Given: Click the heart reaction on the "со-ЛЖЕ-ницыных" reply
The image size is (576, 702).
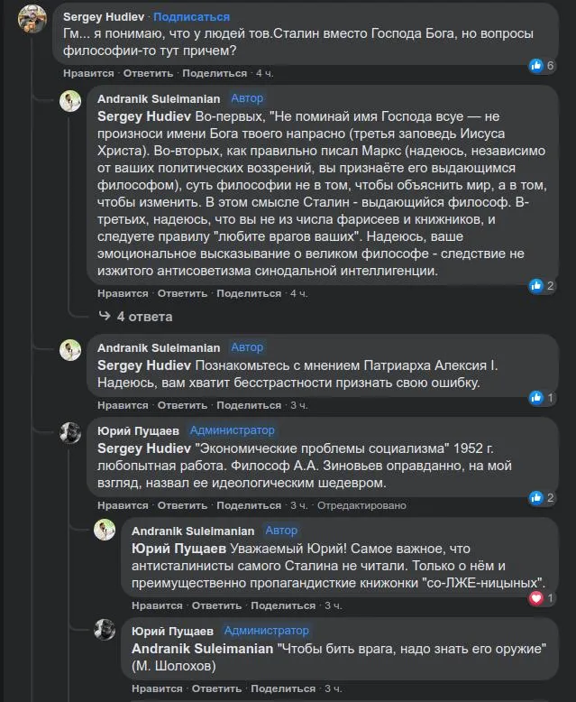Looking at the screenshot, I should coord(538,597).
